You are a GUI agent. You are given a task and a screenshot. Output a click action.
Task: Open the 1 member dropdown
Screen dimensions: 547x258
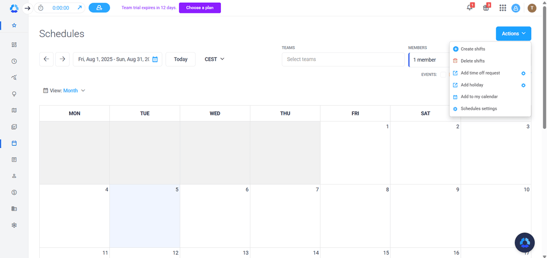(x=429, y=60)
